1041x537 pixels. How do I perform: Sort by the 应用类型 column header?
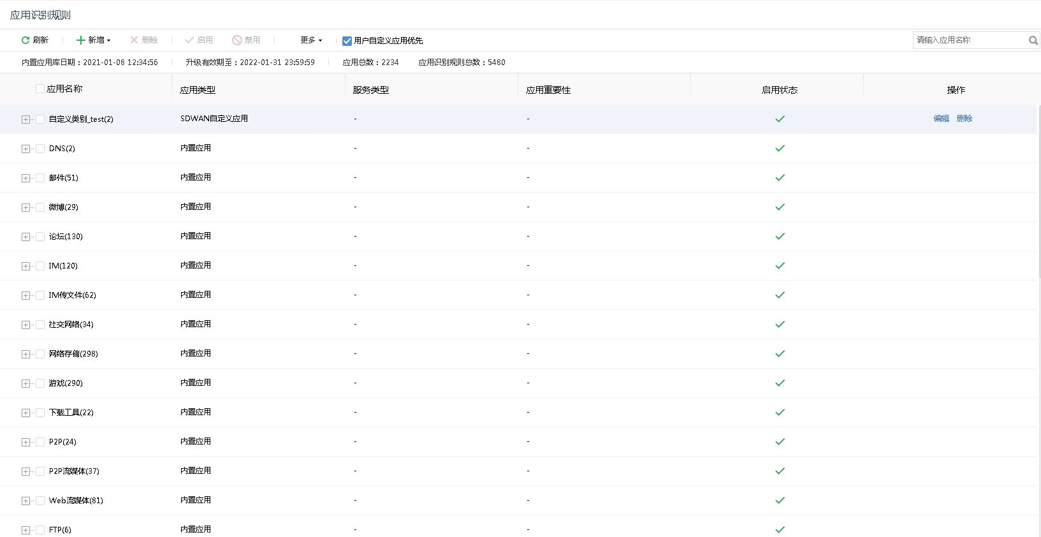[198, 90]
